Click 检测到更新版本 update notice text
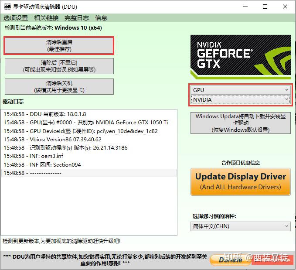Image resolution: width=296 pixels, height=270 pixels. [61, 241]
